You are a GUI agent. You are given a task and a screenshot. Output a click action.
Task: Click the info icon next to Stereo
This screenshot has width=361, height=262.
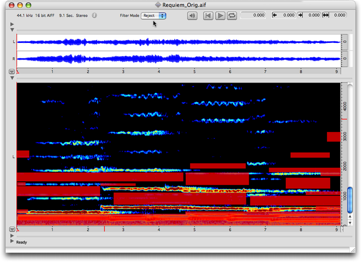(x=95, y=16)
